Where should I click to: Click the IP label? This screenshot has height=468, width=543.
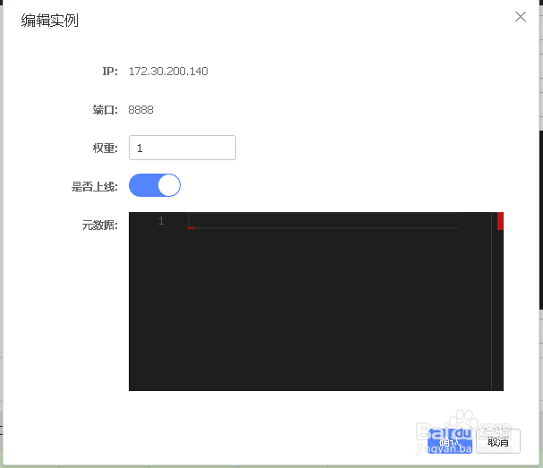[x=110, y=72]
